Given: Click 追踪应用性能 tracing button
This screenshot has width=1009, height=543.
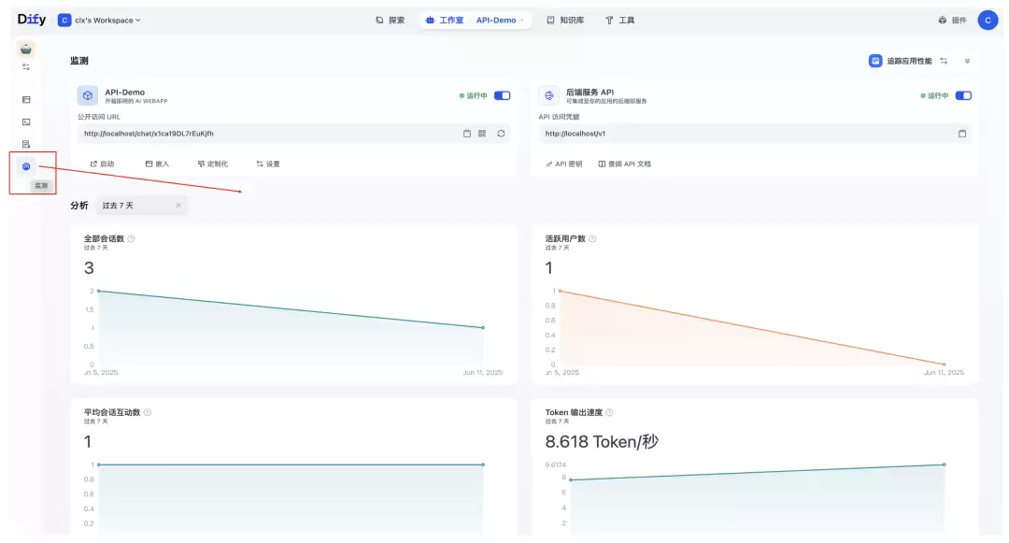Looking at the screenshot, I should pos(900,61).
